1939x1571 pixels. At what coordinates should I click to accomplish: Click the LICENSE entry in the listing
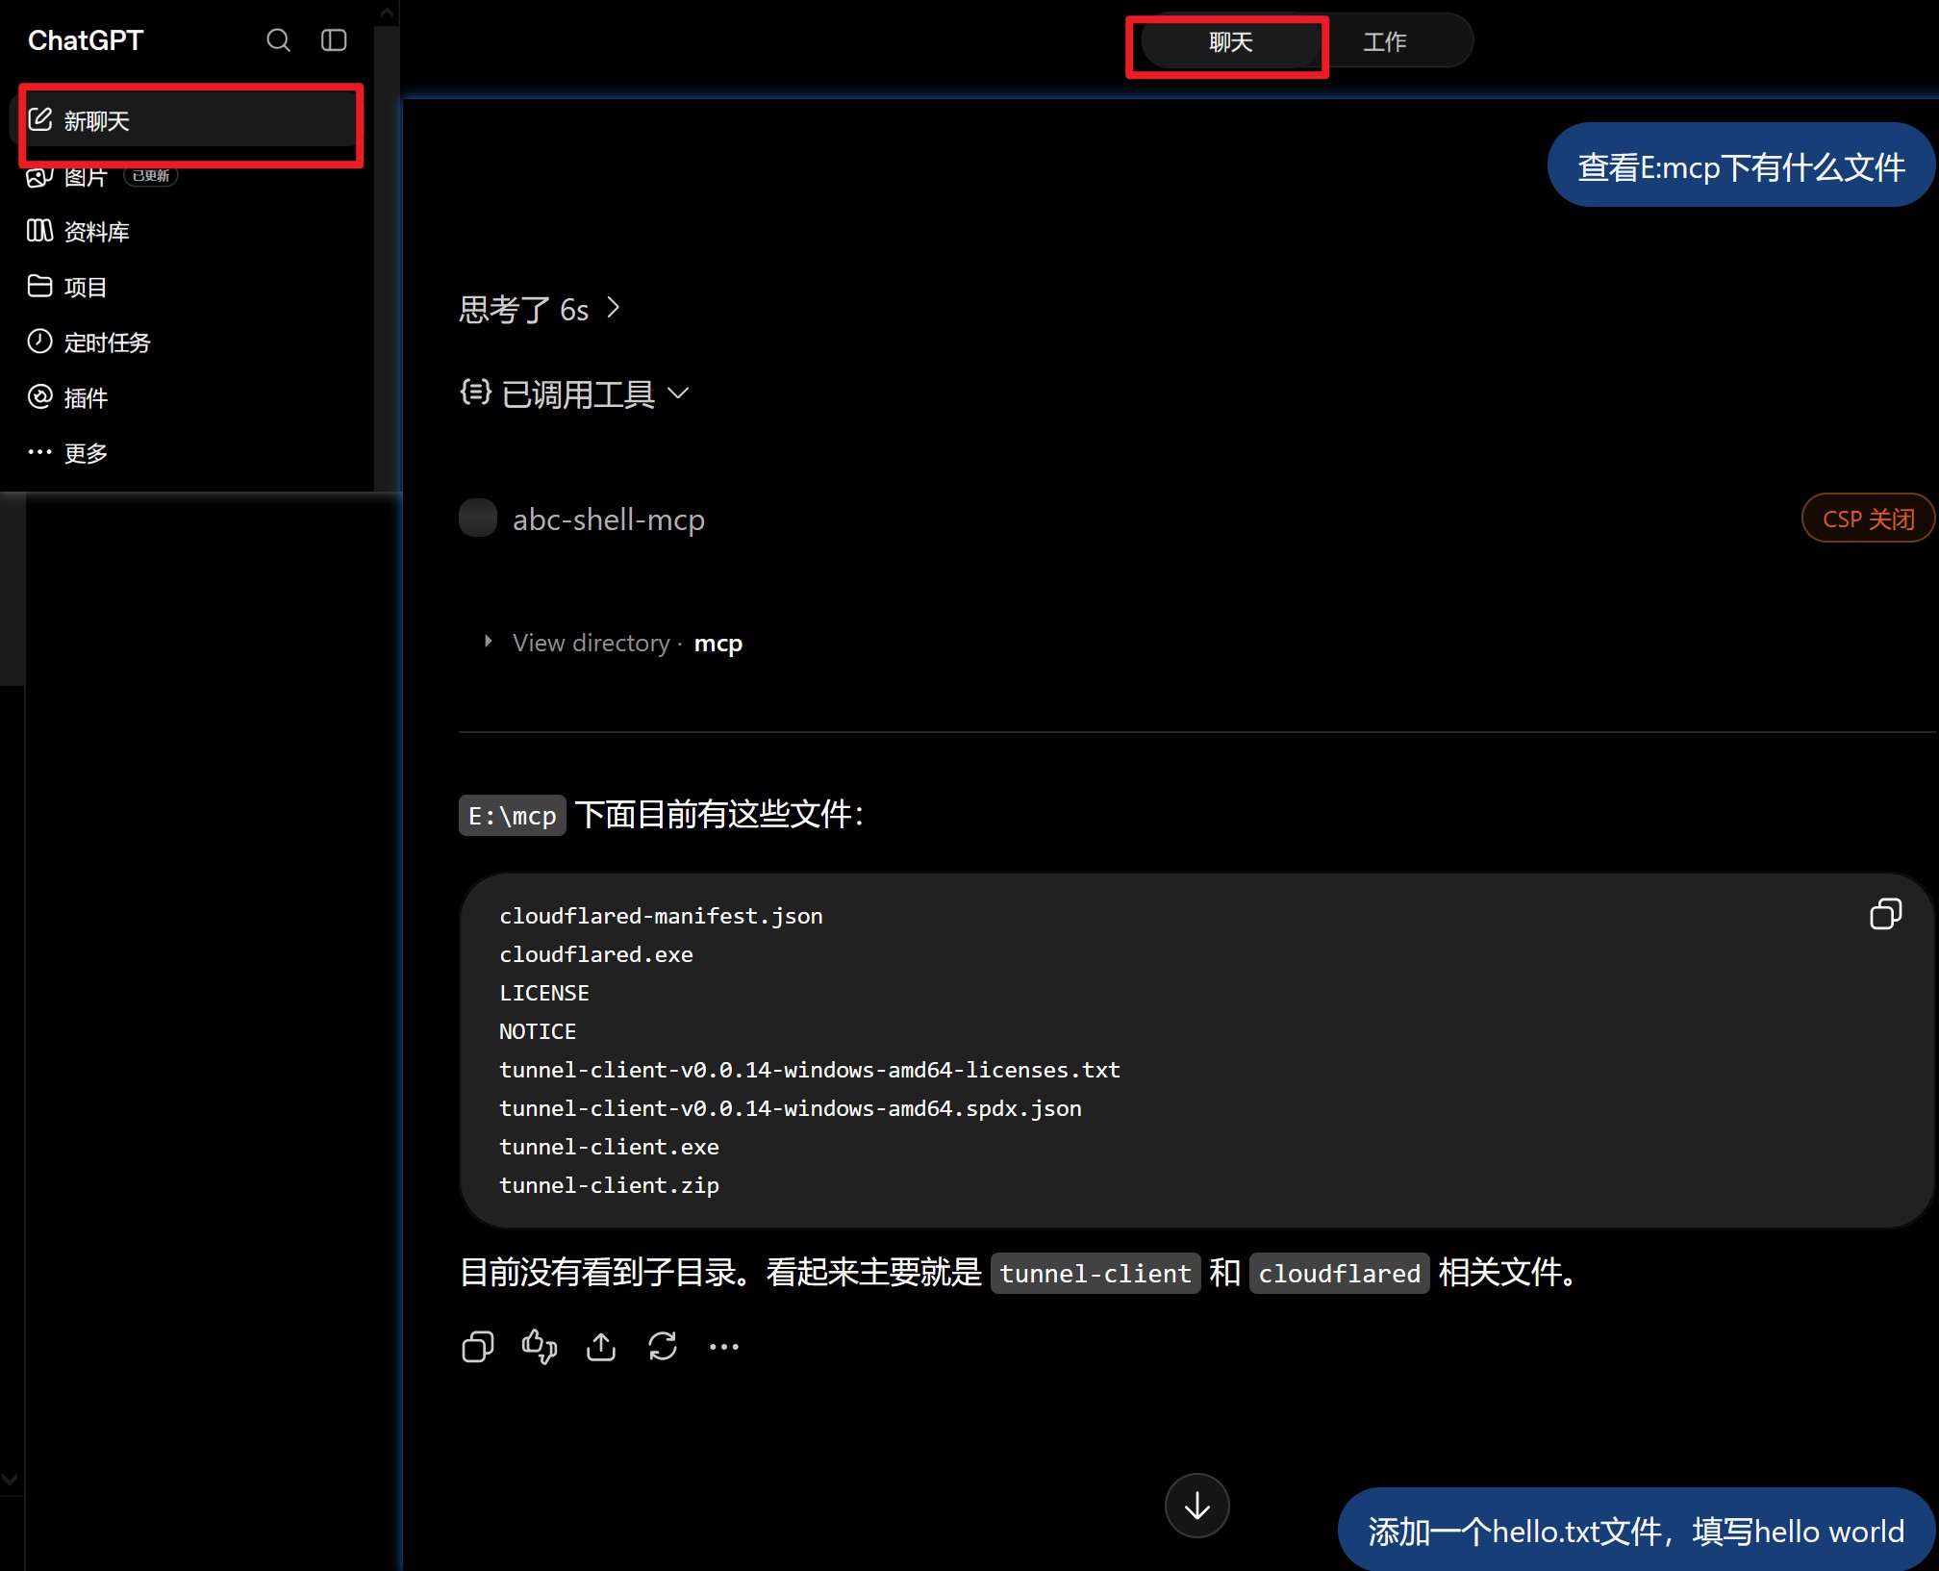544,993
